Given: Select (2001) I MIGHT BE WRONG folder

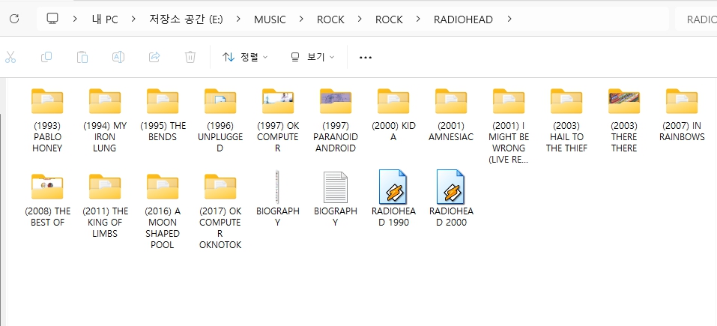Looking at the screenshot, I should click(x=509, y=127).
